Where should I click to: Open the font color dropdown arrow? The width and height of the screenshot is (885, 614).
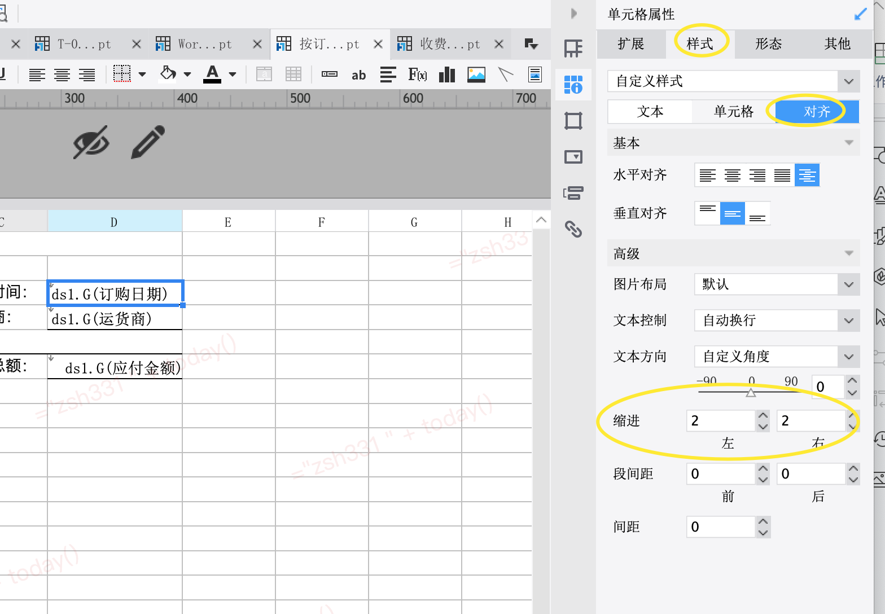233,74
